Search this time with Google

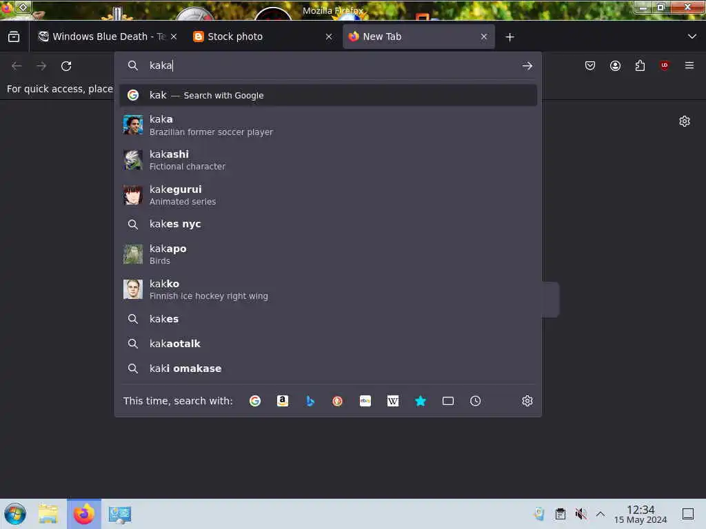point(255,401)
